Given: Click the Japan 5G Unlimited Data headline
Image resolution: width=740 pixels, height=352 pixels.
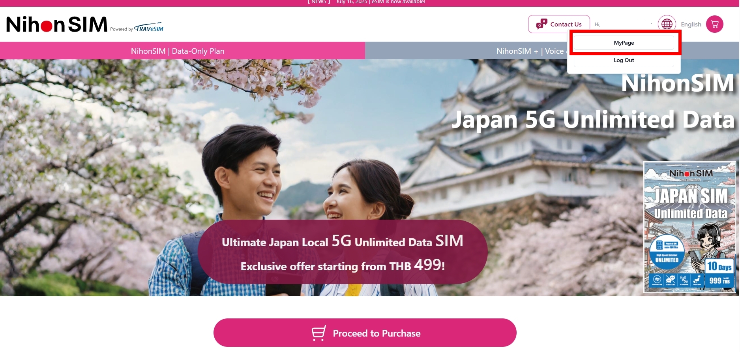Looking at the screenshot, I should pyautogui.click(x=593, y=119).
